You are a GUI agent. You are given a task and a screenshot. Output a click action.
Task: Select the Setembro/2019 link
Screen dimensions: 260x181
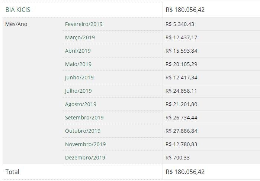tap(84, 118)
